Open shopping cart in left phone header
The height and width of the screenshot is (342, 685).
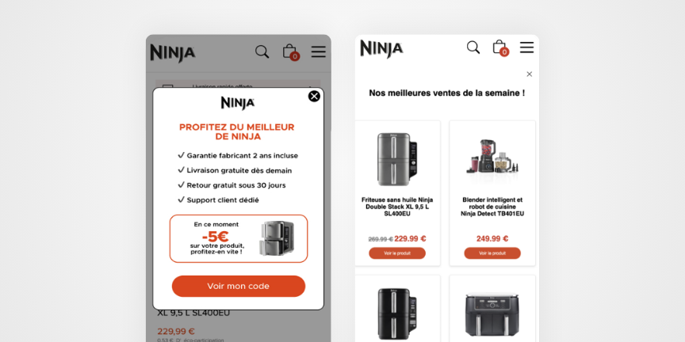coord(290,52)
